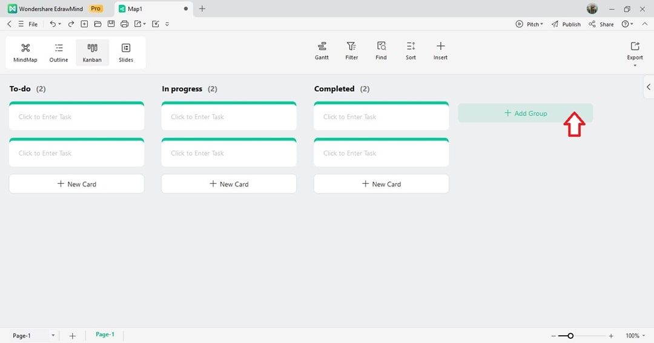The image size is (654, 343).
Task: Click the redo arrow icon
Action: point(71,24)
